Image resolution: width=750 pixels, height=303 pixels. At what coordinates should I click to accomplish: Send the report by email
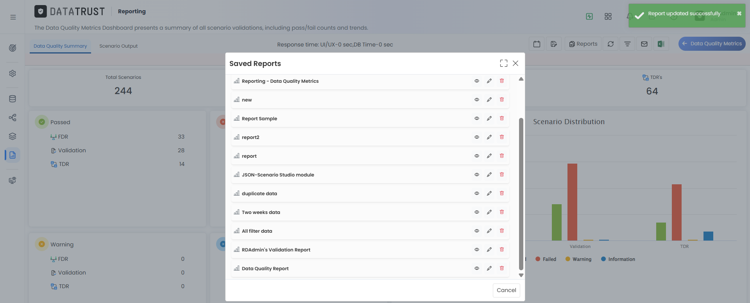(x=644, y=44)
